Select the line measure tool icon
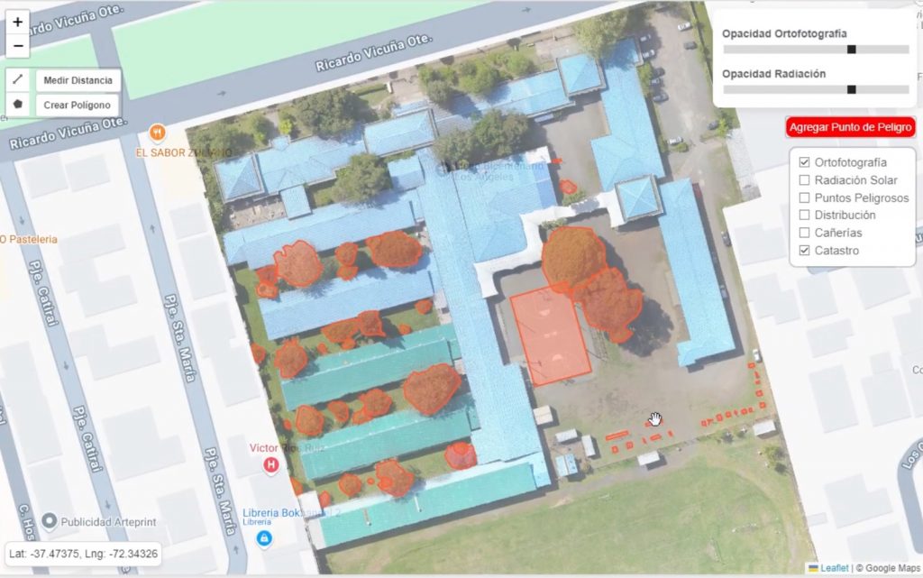This screenshot has width=923, height=578. coord(19,80)
